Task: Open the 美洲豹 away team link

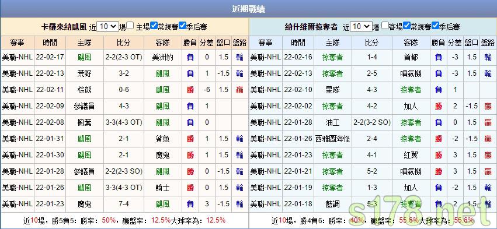Action: [162, 57]
